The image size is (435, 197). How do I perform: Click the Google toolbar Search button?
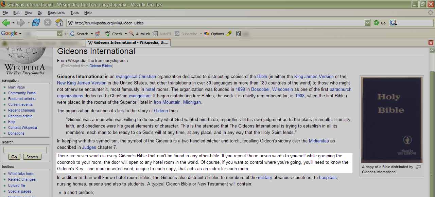click(x=79, y=34)
